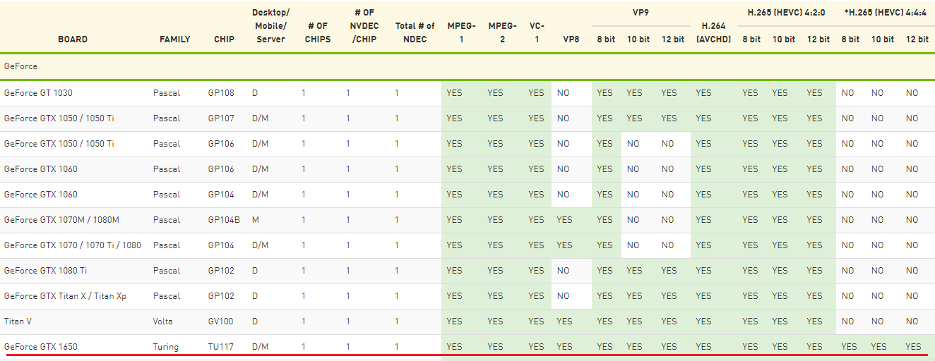Click the GeForce section heading row
Viewport: 935px width, 361px height.
click(x=467, y=66)
